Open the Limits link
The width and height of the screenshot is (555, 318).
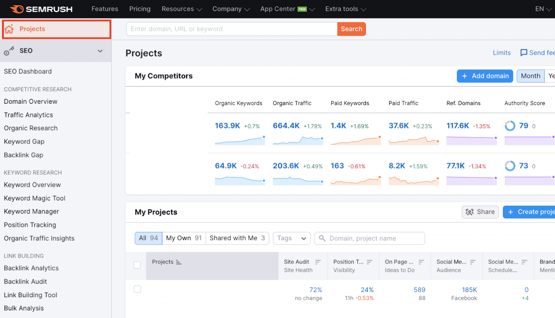502,53
